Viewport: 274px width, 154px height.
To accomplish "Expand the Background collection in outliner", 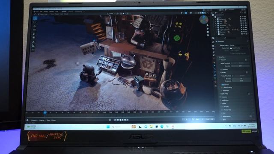I will (x=216, y=19).
